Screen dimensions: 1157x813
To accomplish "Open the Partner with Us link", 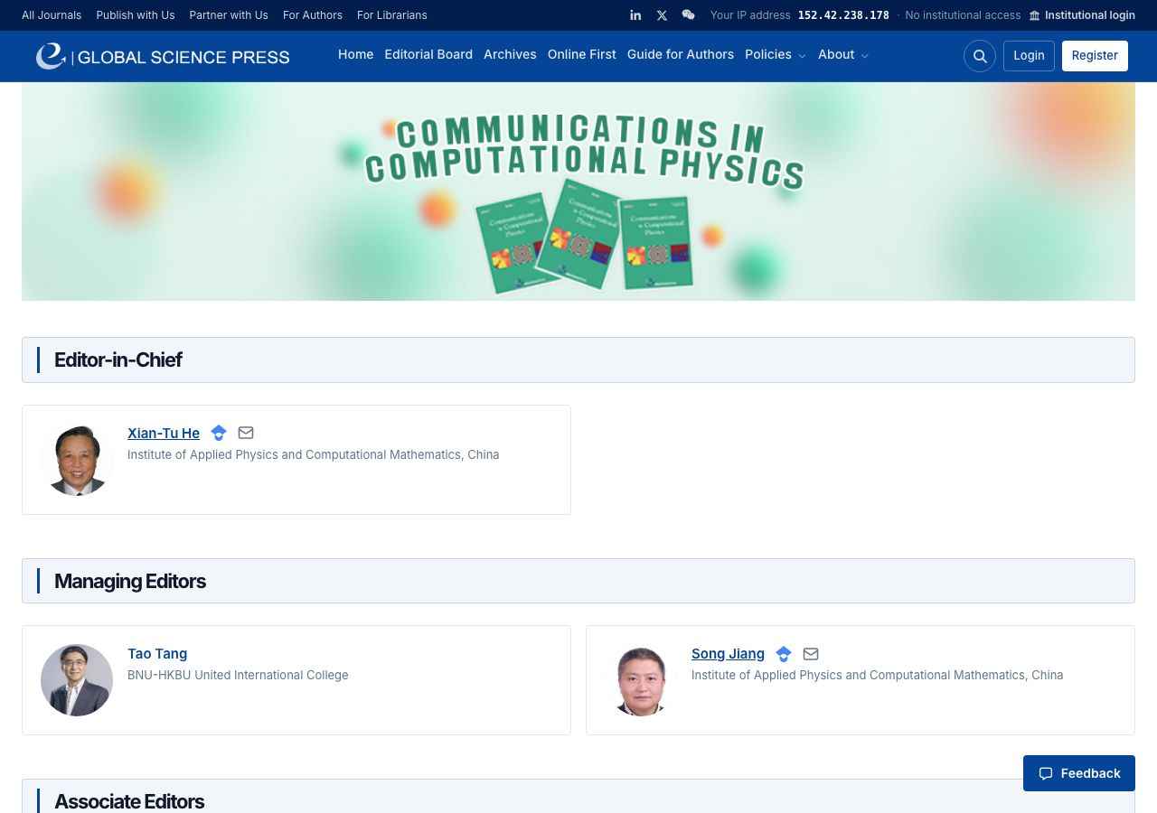I will click(x=229, y=15).
